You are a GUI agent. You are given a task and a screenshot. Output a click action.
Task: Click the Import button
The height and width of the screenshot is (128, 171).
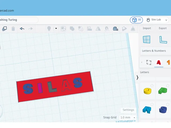pos(147,28)
